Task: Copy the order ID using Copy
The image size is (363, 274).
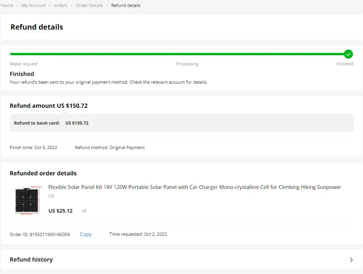Action: pyautogui.click(x=85, y=234)
